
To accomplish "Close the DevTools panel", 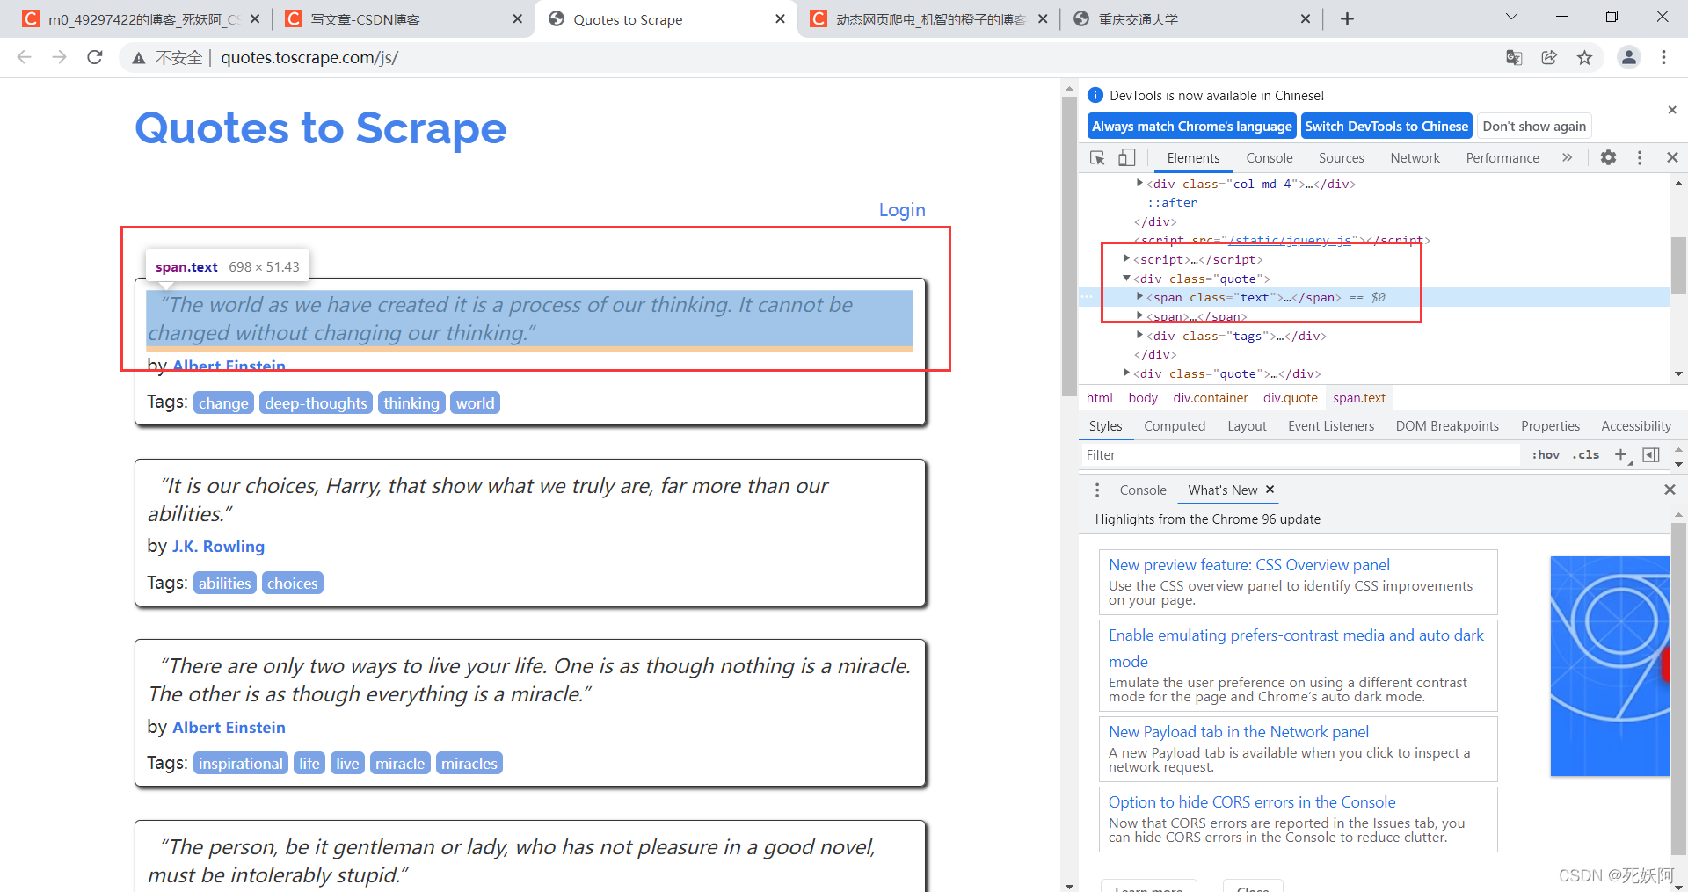I will coord(1672,157).
